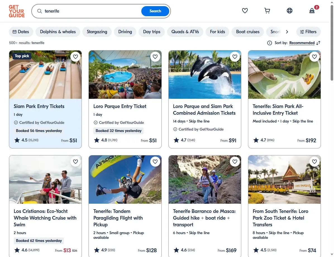
Task: Open From South Tenerife: Loro Park title
Action: tap(280, 218)
